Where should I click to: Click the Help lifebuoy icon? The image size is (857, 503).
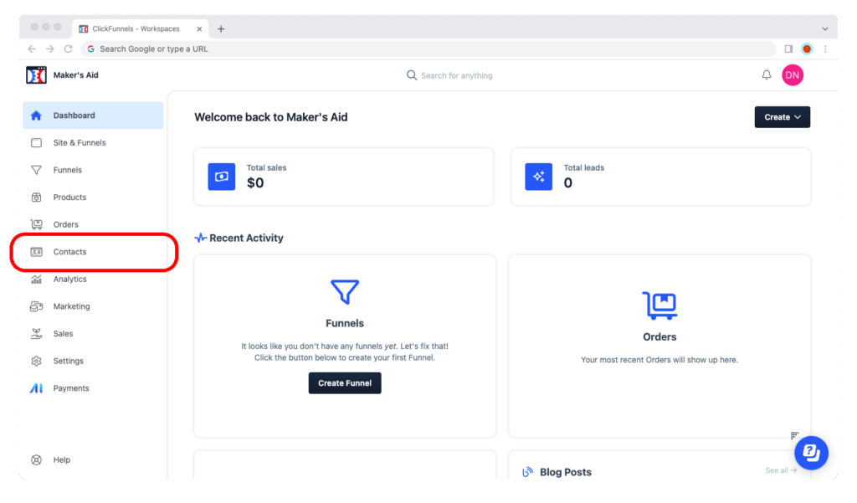click(x=36, y=459)
